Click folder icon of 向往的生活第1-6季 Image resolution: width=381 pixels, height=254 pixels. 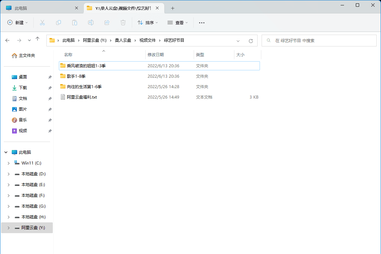(63, 86)
